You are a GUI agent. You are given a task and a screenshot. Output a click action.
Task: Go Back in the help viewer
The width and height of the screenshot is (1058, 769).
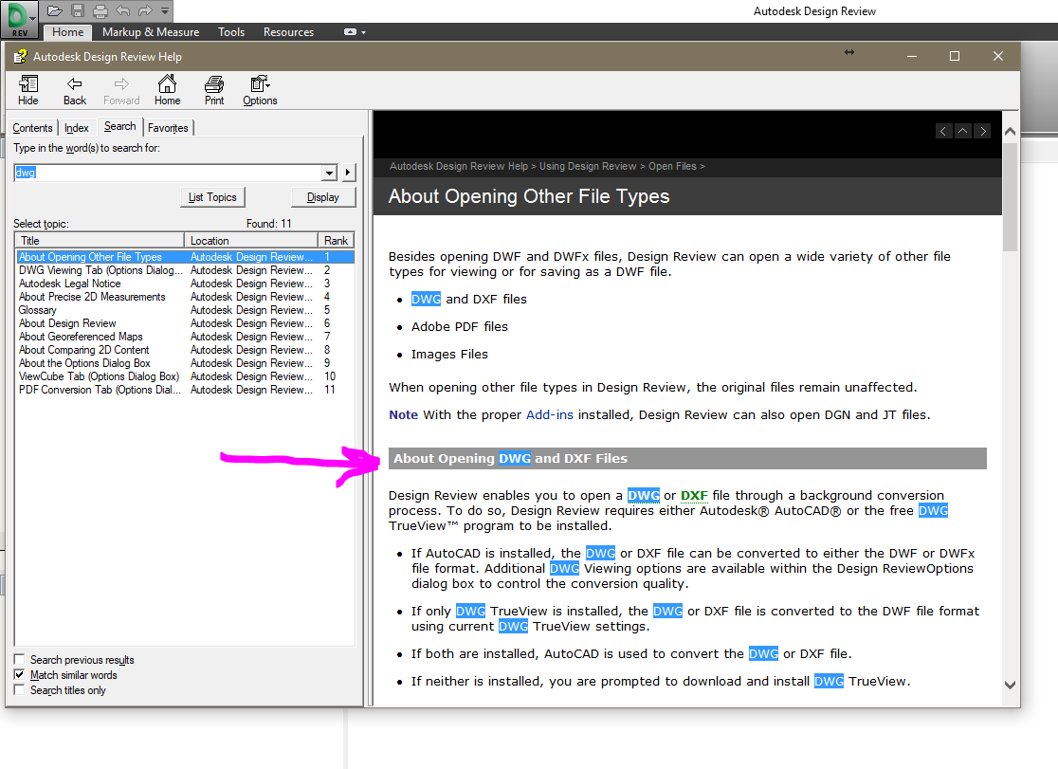[75, 90]
